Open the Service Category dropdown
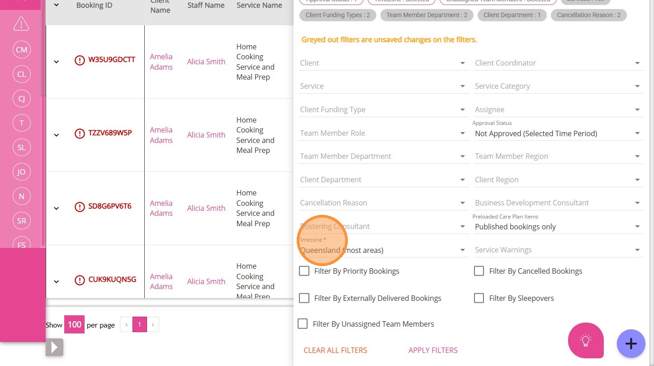654x366 pixels. coord(558,86)
